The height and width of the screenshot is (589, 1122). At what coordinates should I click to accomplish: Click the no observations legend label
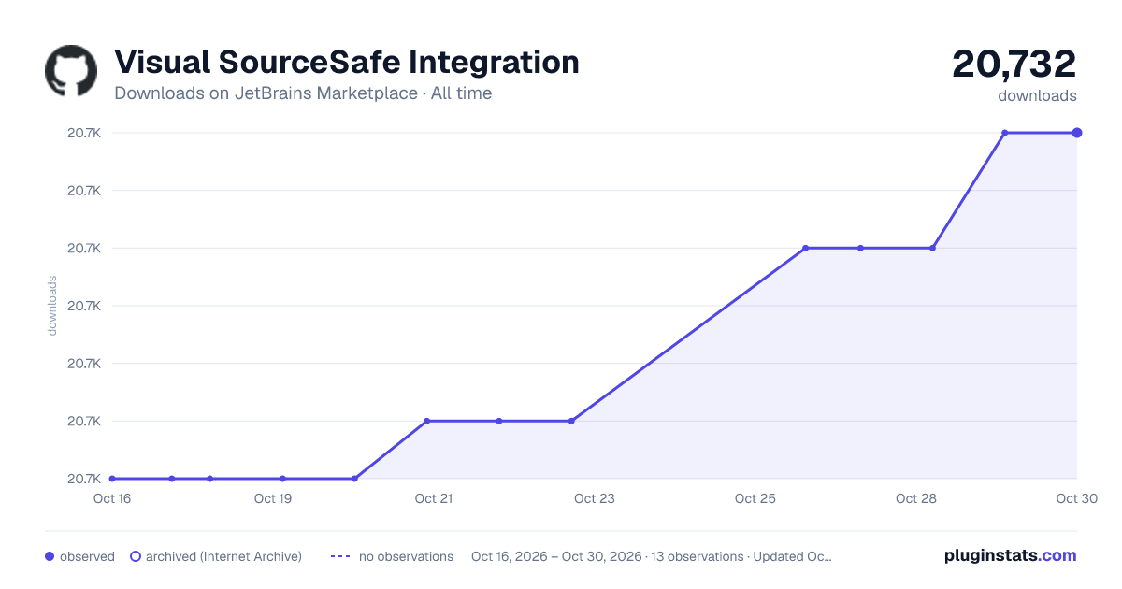[x=406, y=556]
